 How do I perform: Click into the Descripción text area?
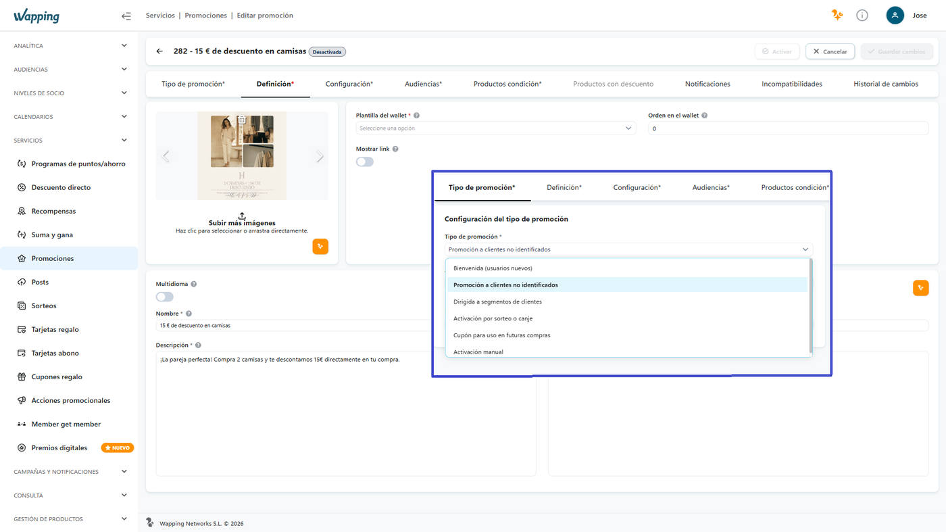[346, 414]
